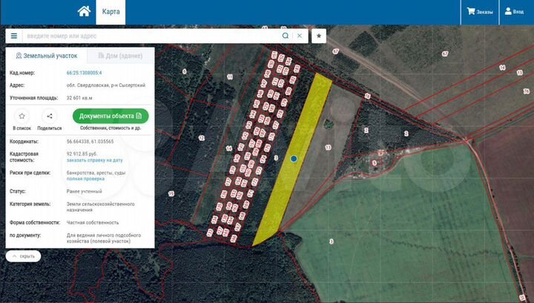This screenshot has width=534, height=303.
Task: Type in the address search field
Action: click(x=148, y=36)
